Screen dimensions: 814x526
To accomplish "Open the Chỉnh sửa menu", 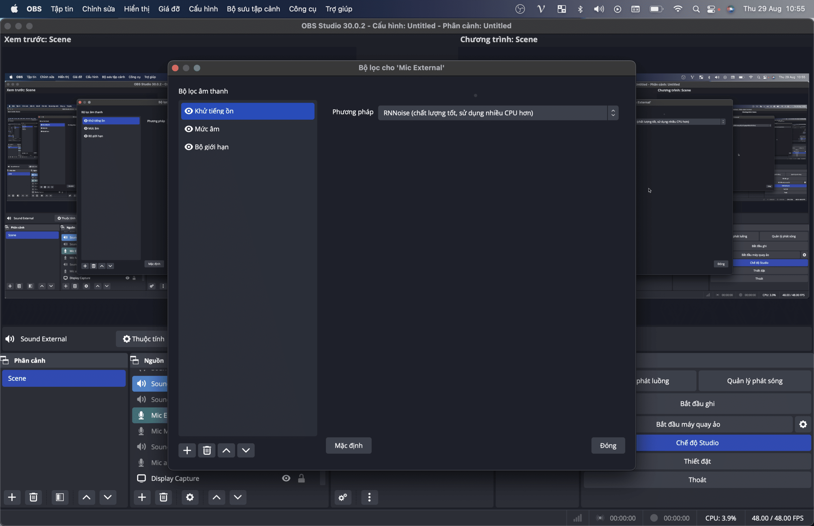I will [99, 9].
